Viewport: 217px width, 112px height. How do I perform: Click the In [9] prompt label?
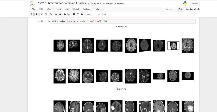click(x=41, y=22)
